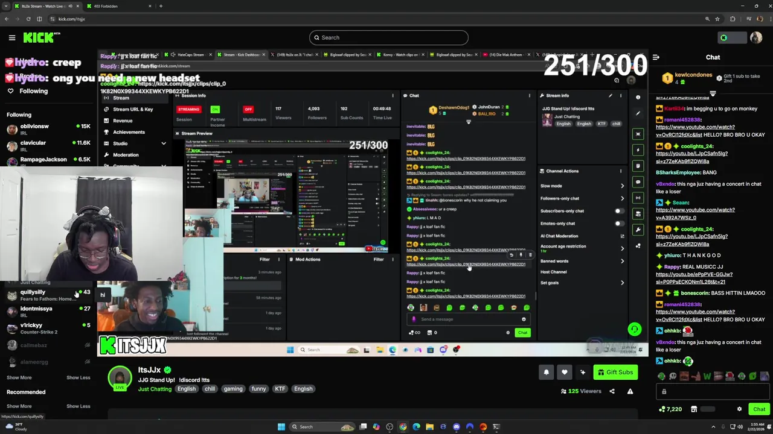Image resolution: width=773 pixels, height=434 pixels.
Task: Open idontmissya channel in sidebar
Action: (x=48, y=311)
